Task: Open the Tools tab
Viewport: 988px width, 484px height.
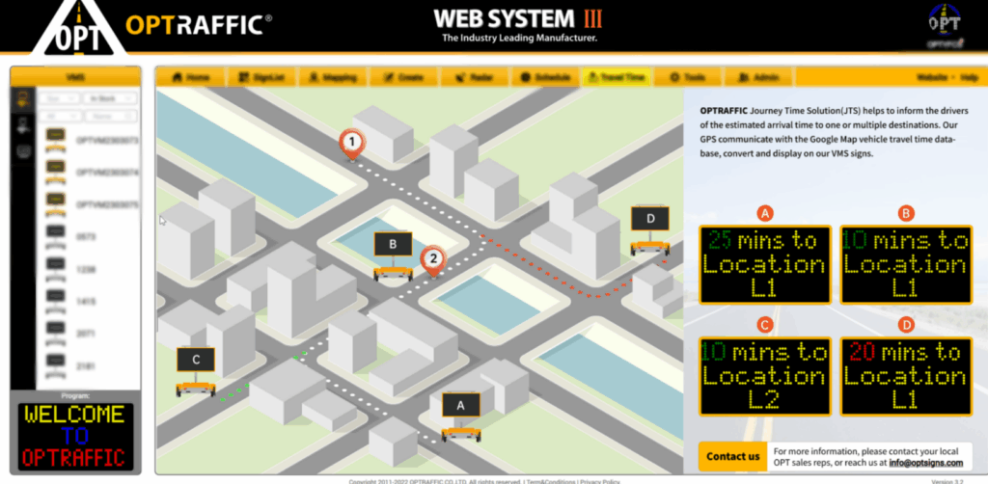Action: tap(687, 77)
